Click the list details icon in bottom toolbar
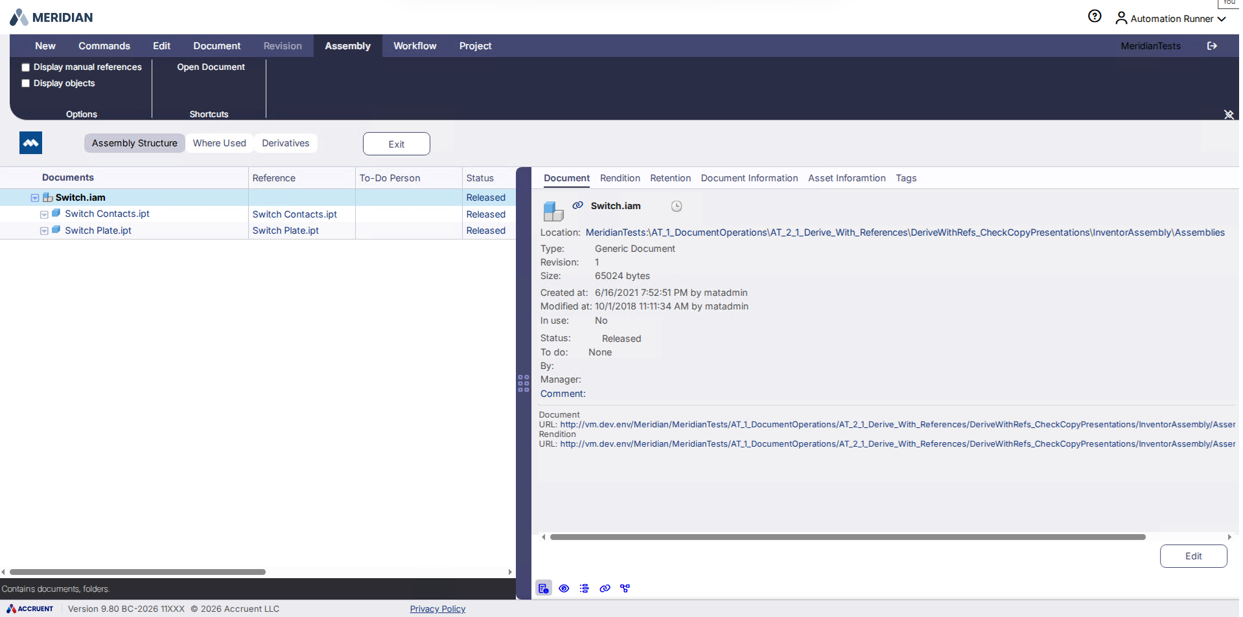Image resolution: width=1243 pixels, height=617 pixels. click(x=584, y=589)
